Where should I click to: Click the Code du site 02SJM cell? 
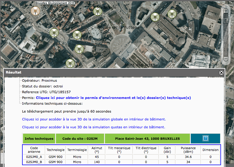(x=80, y=139)
